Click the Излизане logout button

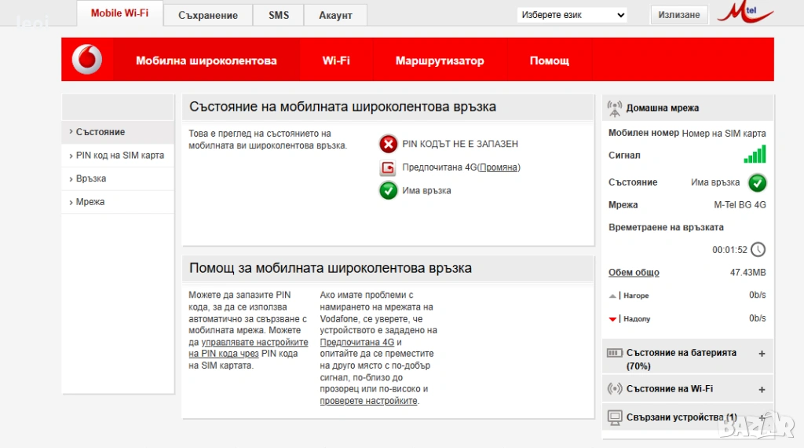[678, 15]
